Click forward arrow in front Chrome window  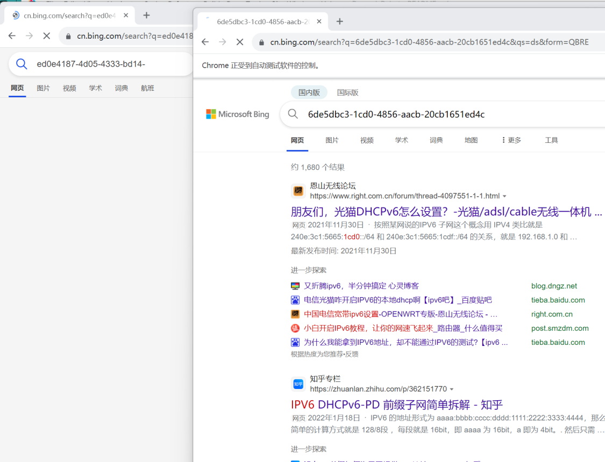[223, 42]
